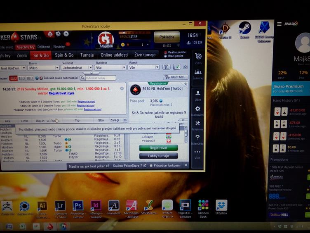Expand the balance dropdown arrow under BronzeStar
The height and width of the screenshot is (233, 310).
148,45
